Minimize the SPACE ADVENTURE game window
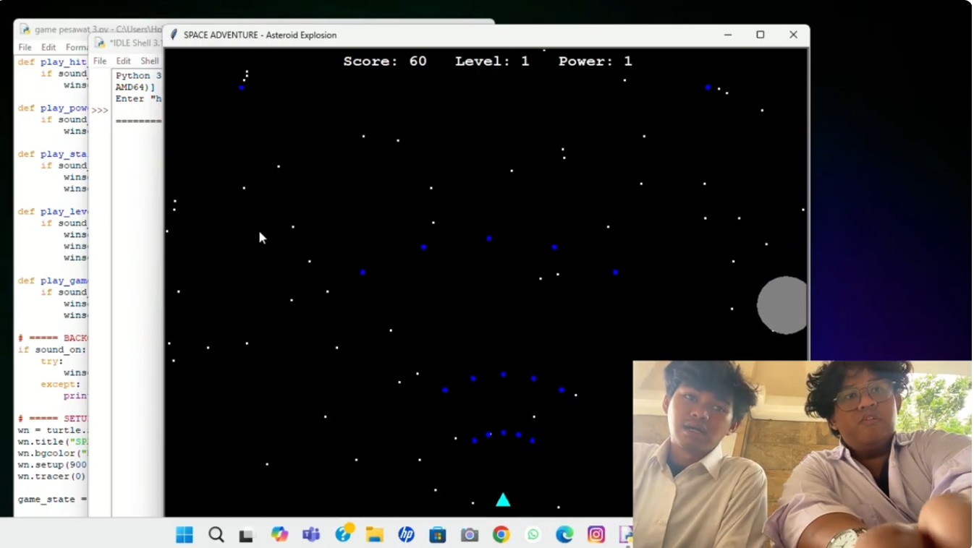 coord(728,35)
